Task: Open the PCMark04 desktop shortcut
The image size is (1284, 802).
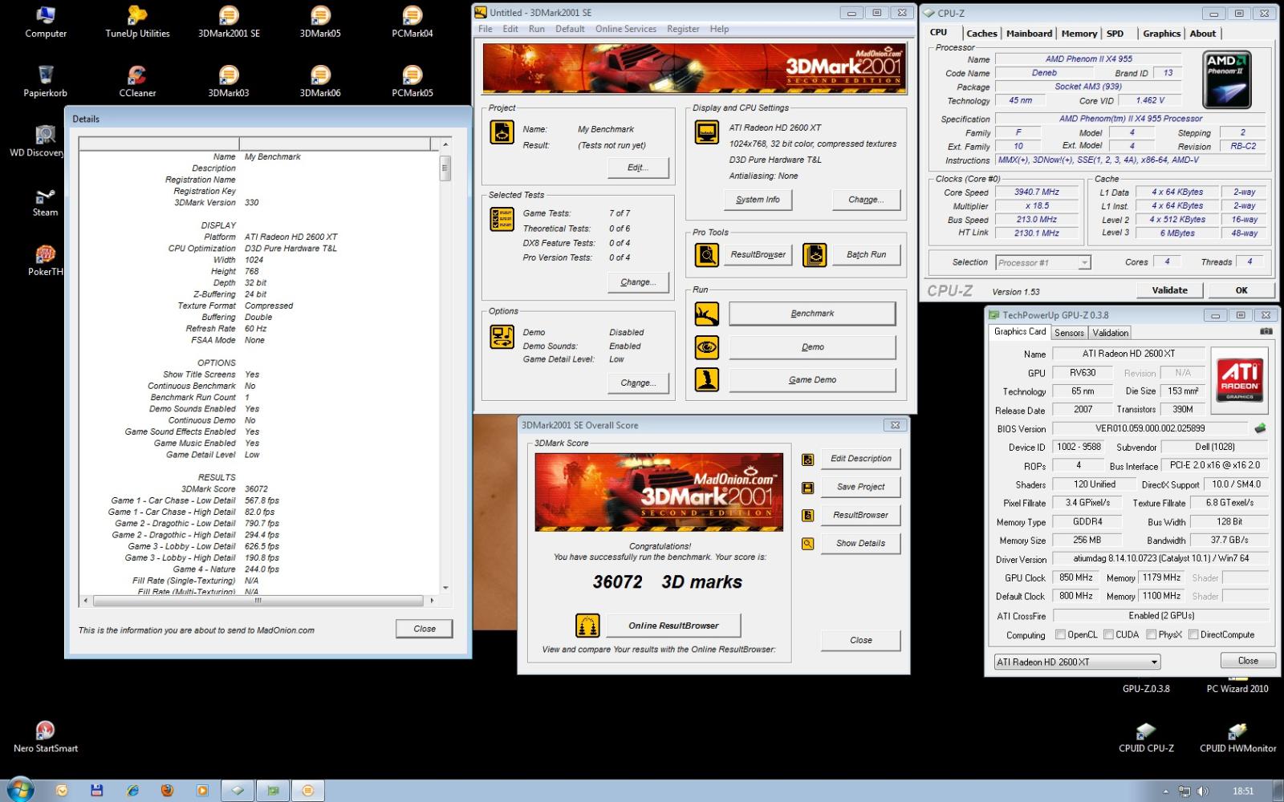Action: coord(412,22)
